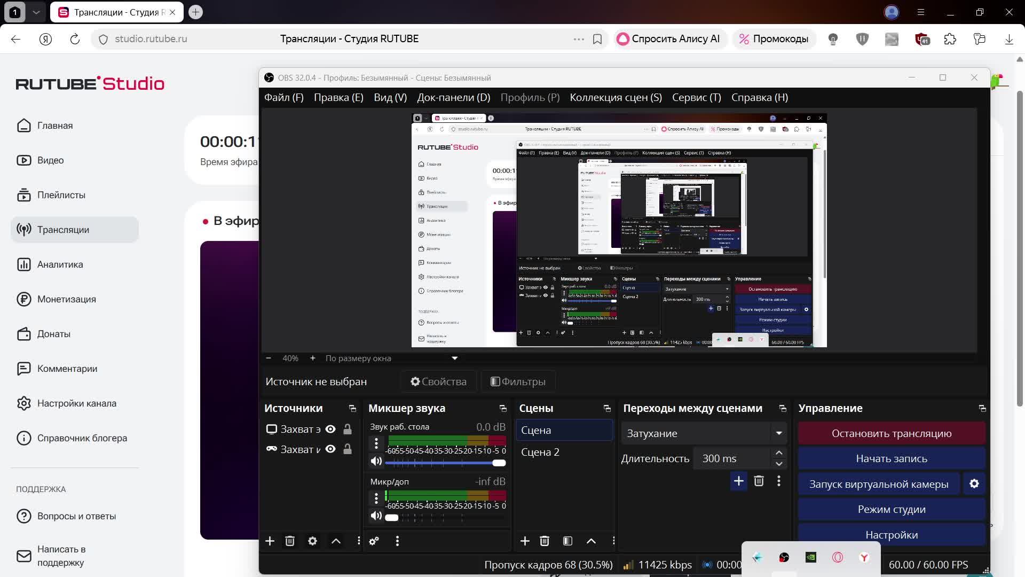Add a transition with the blue plus button
Screen dimensions: 1025x577
pos(738,481)
